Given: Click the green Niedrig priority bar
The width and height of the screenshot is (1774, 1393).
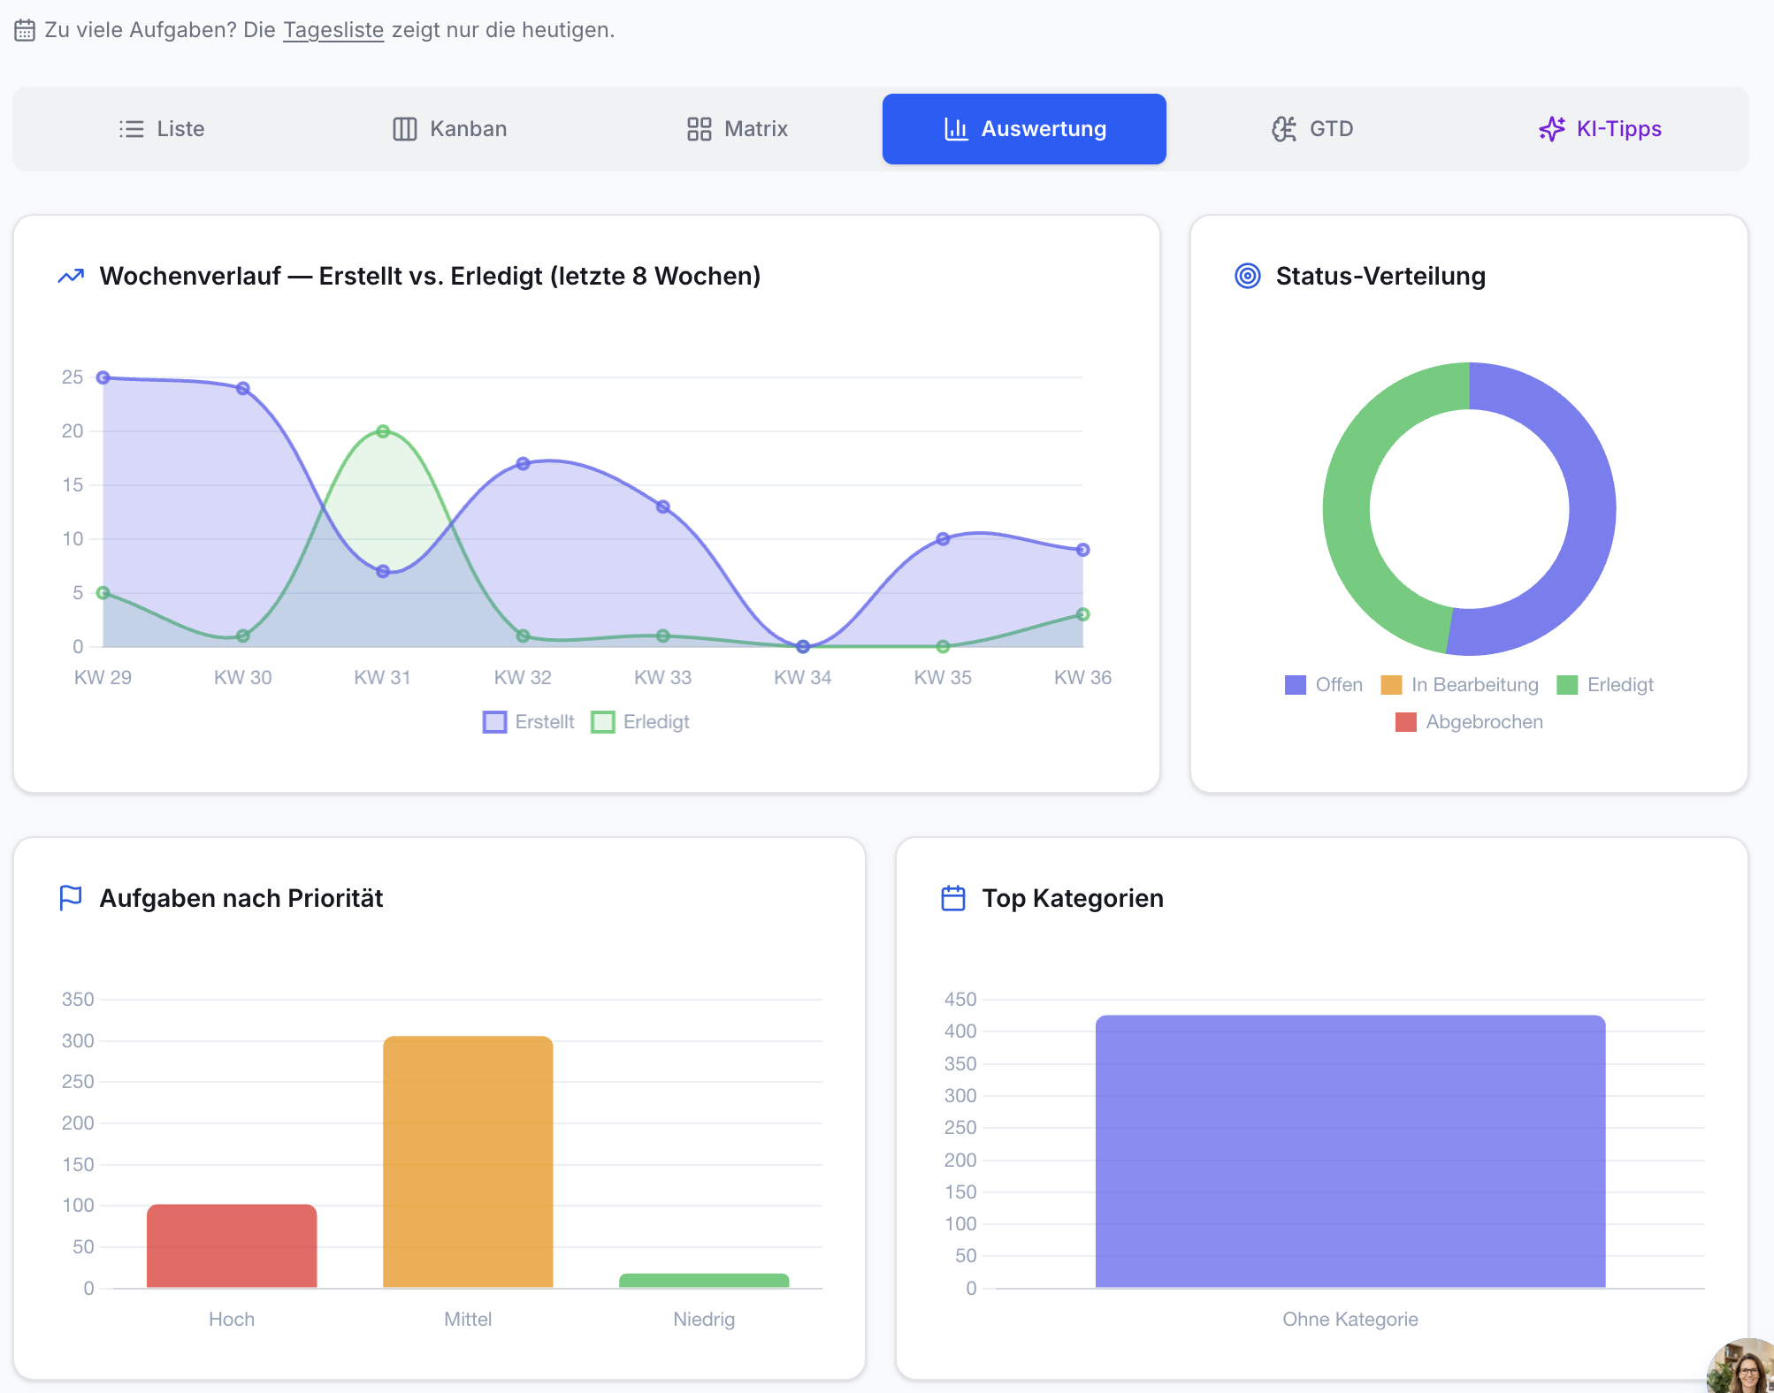Looking at the screenshot, I should tap(704, 1281).
